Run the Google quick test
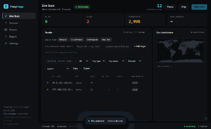The height and width of the screenshot is (129, 211). pyautogui.click(x=63, y=40)
